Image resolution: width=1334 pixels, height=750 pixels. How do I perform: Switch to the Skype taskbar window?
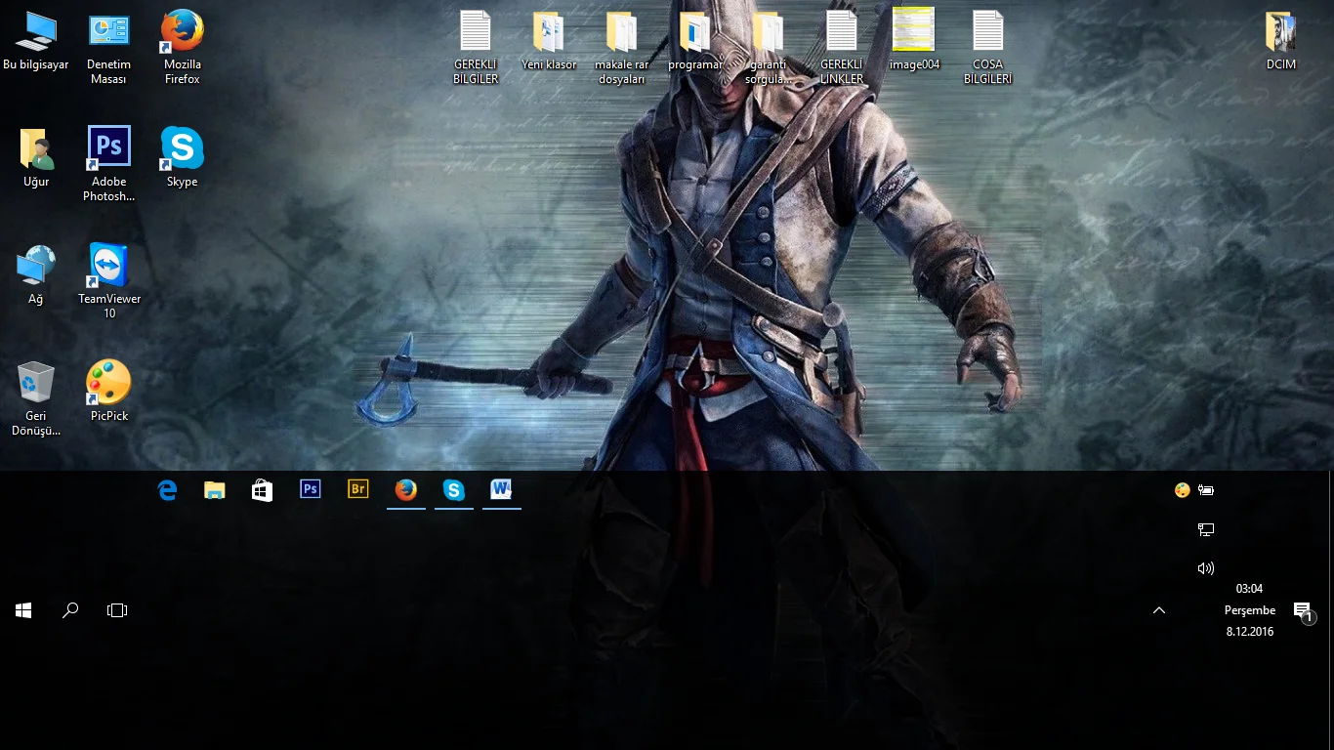coord(454,489)
